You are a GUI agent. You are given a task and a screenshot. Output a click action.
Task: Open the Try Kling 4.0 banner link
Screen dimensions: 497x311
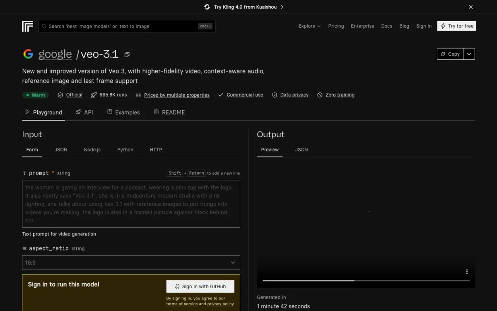244,7
